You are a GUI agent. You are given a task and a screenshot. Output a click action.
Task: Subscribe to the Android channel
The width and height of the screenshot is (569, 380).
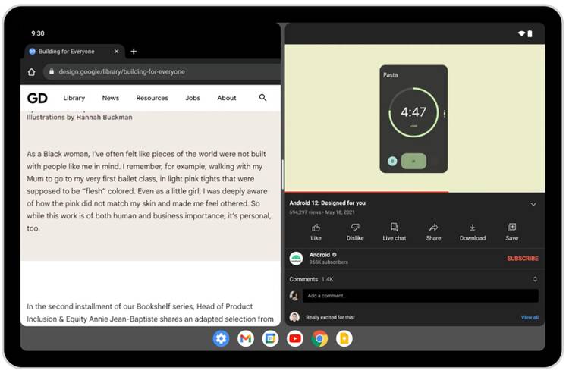[x=523, y=259]
